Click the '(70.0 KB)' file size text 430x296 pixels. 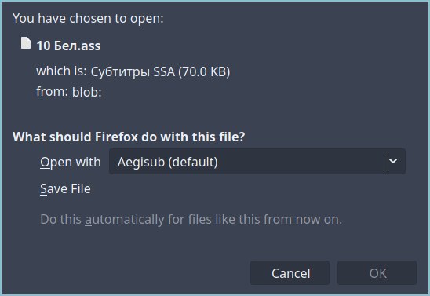[204, 71]
